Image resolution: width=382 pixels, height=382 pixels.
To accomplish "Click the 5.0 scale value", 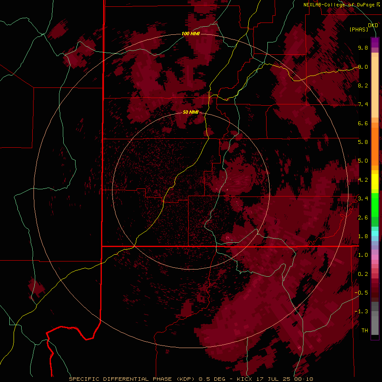I will (x=363, y=161).
